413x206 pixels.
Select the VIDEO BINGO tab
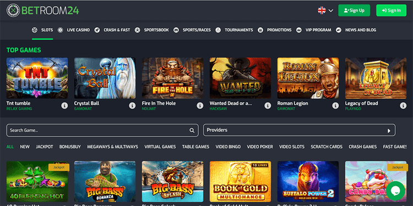pos(228,147)
